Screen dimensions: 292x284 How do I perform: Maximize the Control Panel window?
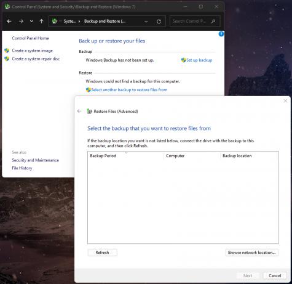201,7
